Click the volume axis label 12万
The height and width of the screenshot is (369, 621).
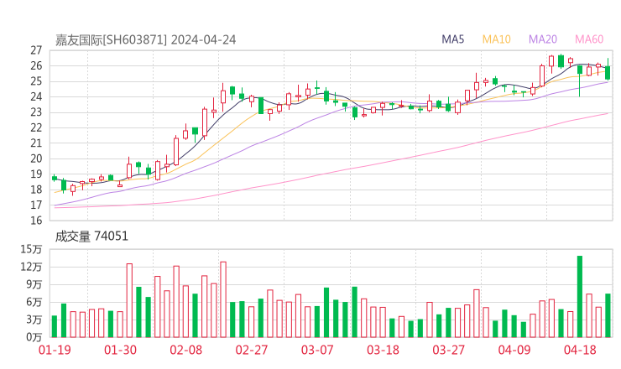click(31, 267)
